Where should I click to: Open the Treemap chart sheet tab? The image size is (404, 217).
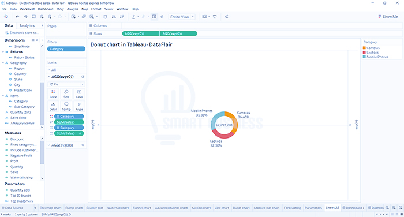(x=51, y=208)
